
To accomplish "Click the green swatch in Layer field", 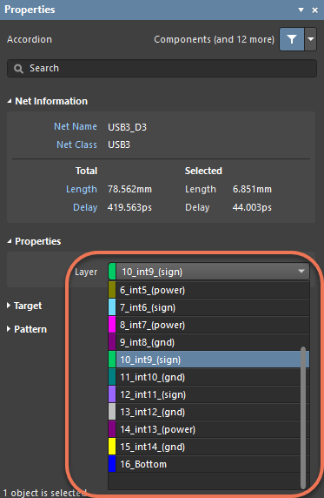I will point(112,272).
